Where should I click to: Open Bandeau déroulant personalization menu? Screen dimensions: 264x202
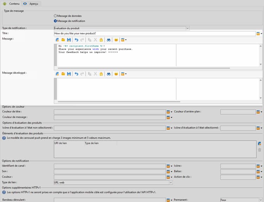pos(169,200)
